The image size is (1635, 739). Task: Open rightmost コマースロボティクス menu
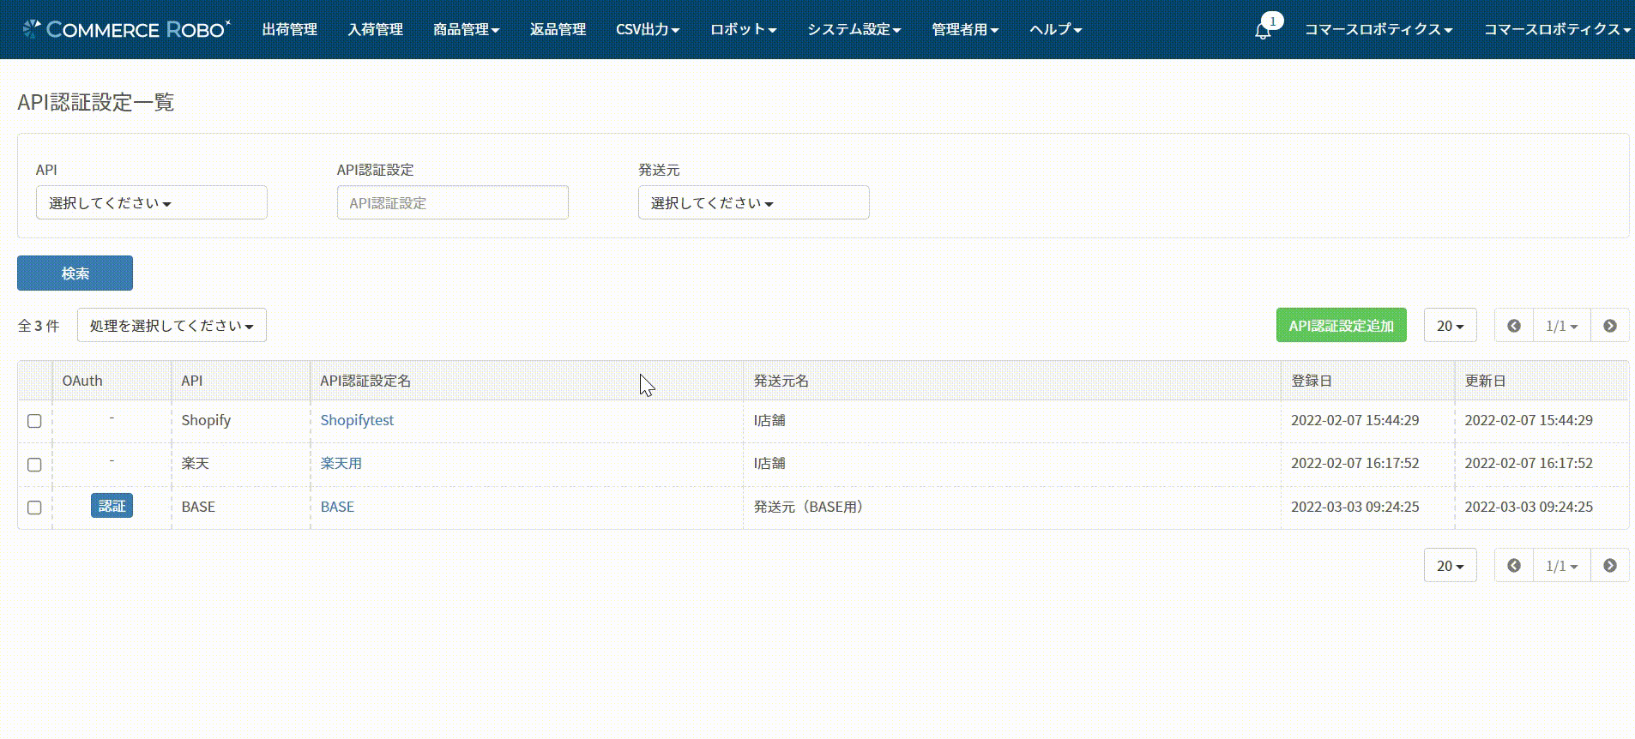pyautogui.click(x=1557, y=29)
